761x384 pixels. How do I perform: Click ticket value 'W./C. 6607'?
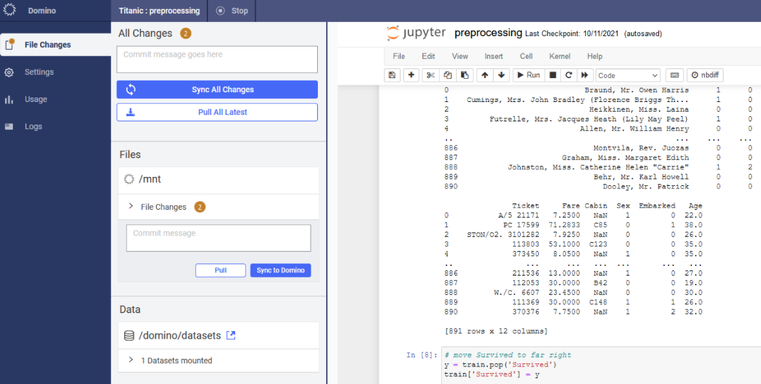tap(517, 293)
